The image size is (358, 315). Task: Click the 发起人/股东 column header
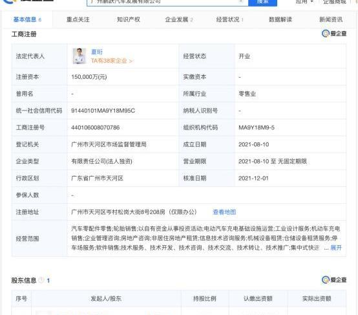106,299
